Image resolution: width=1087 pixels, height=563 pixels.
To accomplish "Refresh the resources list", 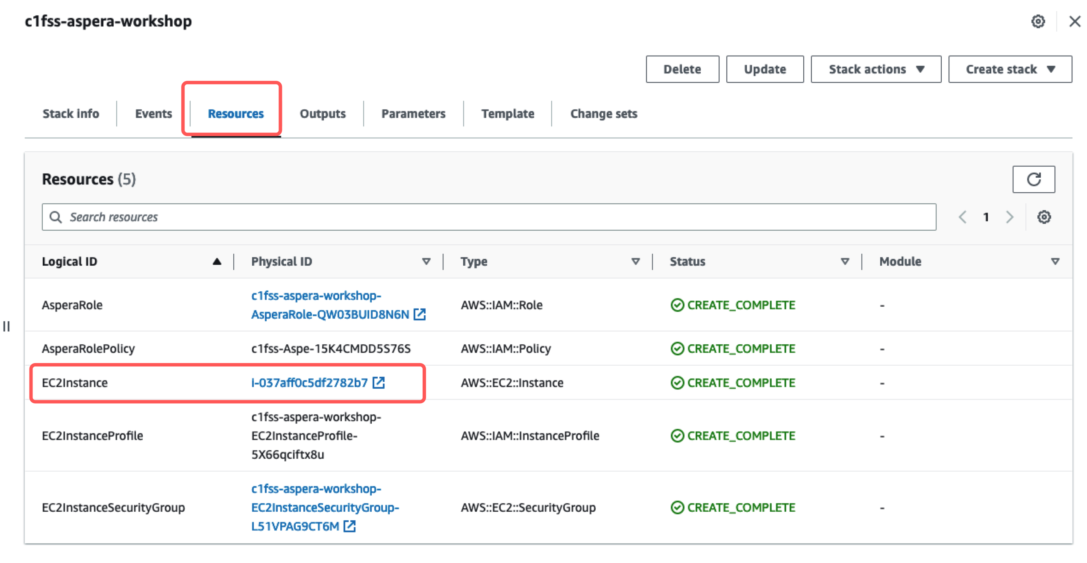I will tap(1034, 179).
